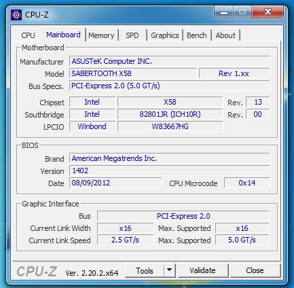This screenshot has height=288, width=294.
Task: Minimize the CPU-Z window
Action: click(x=224, y=12)
